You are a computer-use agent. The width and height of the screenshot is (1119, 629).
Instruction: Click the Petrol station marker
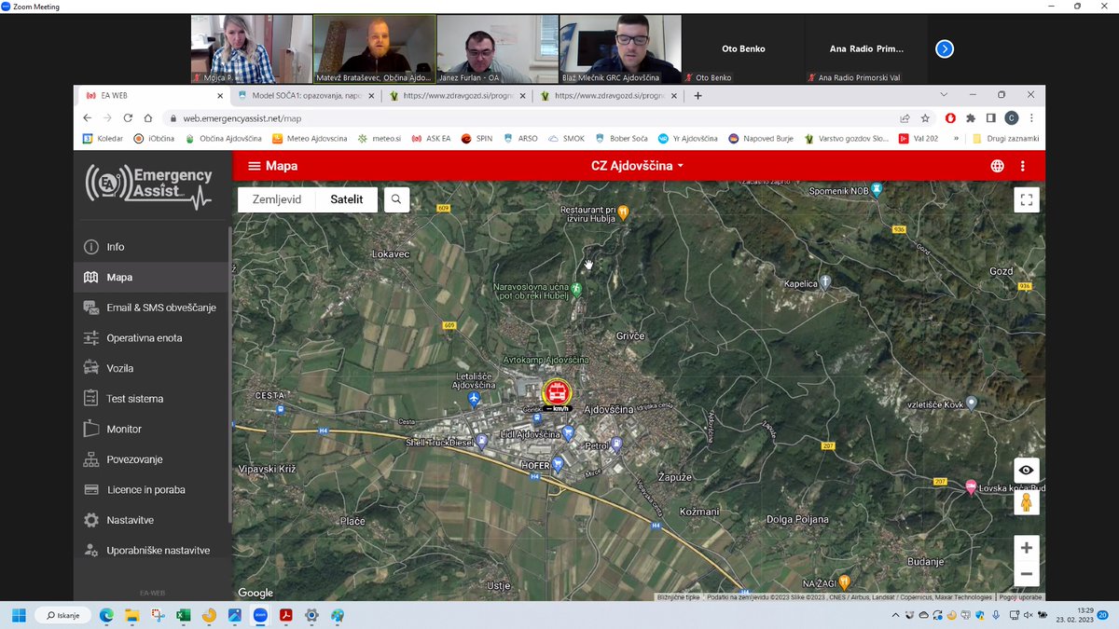click(616, 445)
